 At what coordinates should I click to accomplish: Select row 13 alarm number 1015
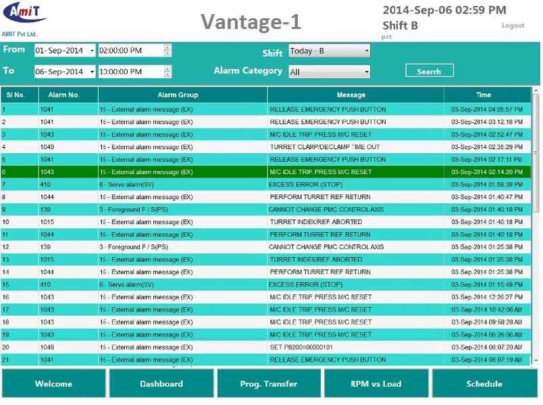(47, 260)
